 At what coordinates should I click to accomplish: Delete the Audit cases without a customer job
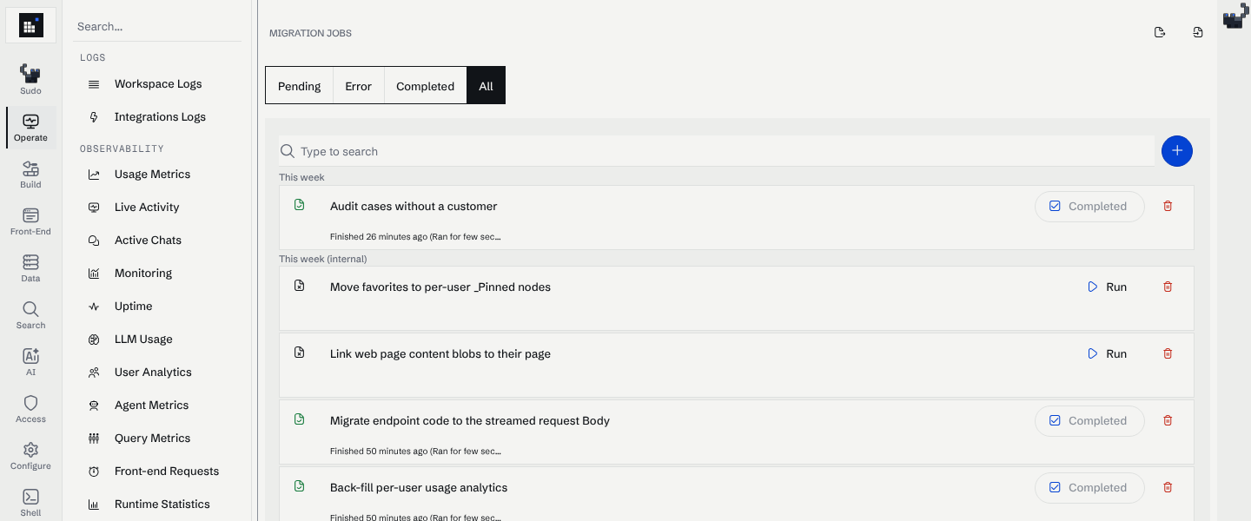click(1168, 207)
